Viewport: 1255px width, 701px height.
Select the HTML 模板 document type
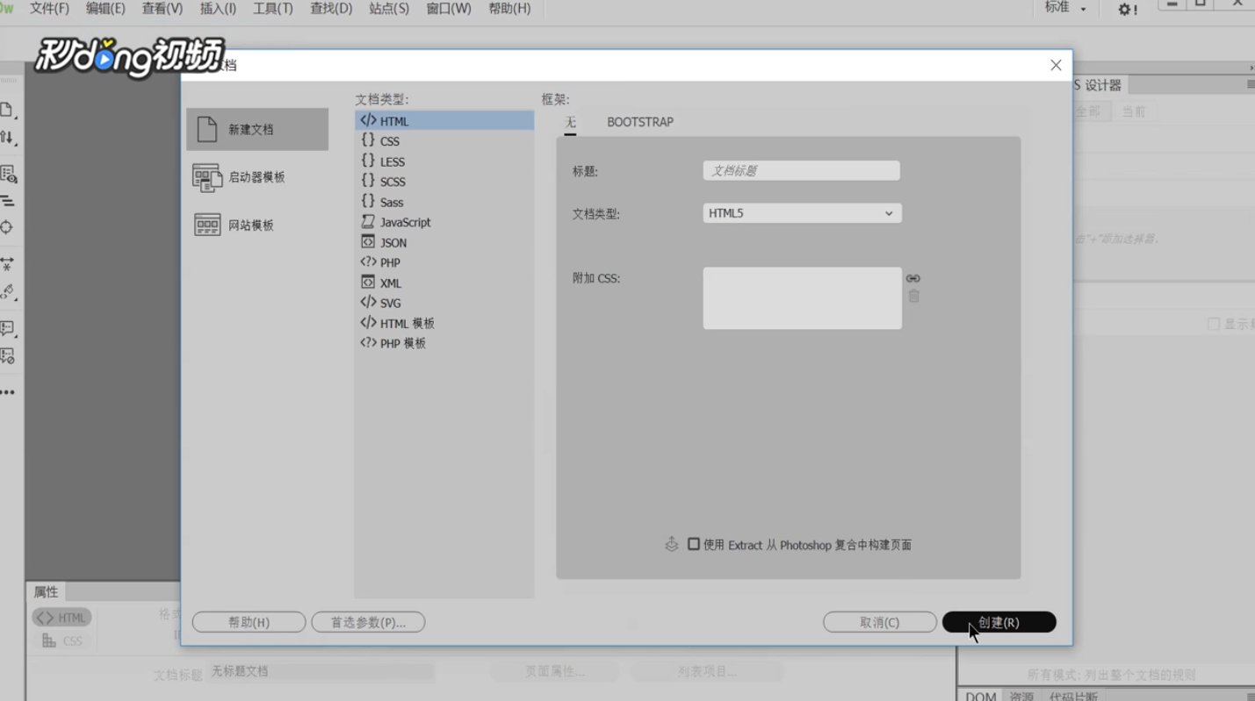pyautogui.click(x=444, y=323)
